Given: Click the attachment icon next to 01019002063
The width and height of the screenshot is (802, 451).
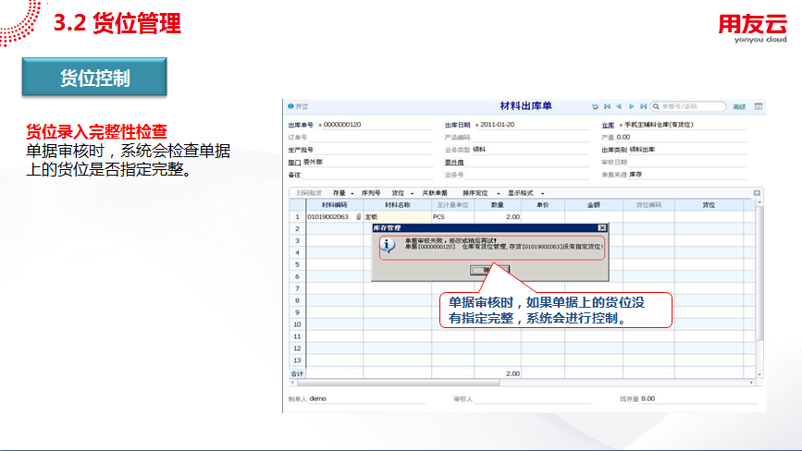Looking at the screenshot, I should tap(358, 216).
